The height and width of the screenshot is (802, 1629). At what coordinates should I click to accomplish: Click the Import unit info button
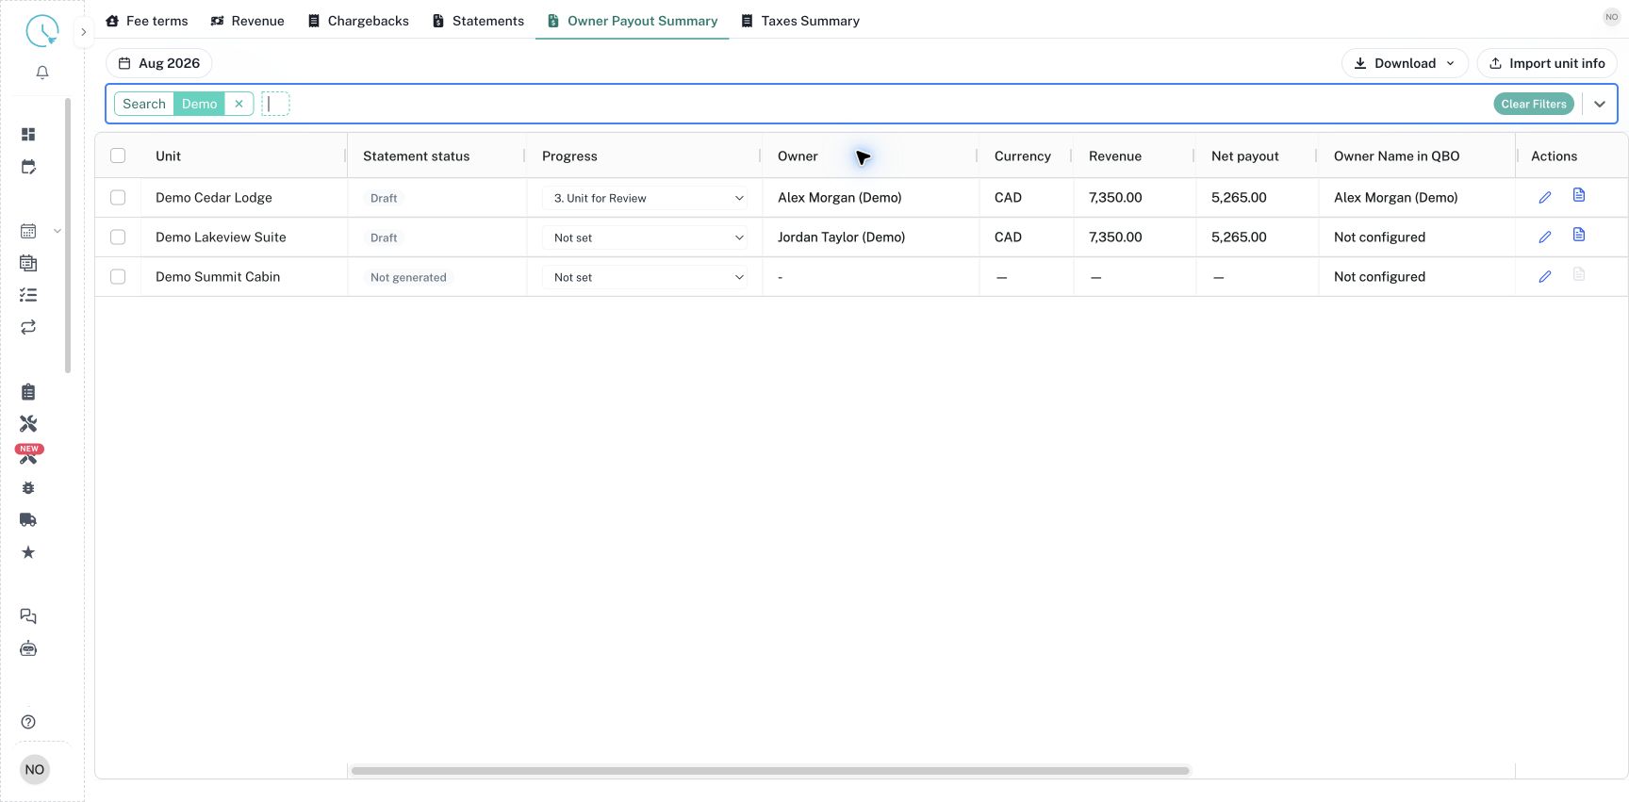click(x=1547, y=63)
